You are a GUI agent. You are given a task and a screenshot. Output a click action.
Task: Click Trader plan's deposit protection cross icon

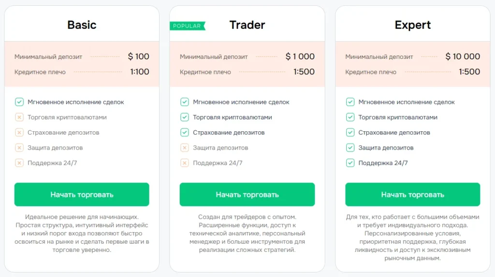[185, 148]
